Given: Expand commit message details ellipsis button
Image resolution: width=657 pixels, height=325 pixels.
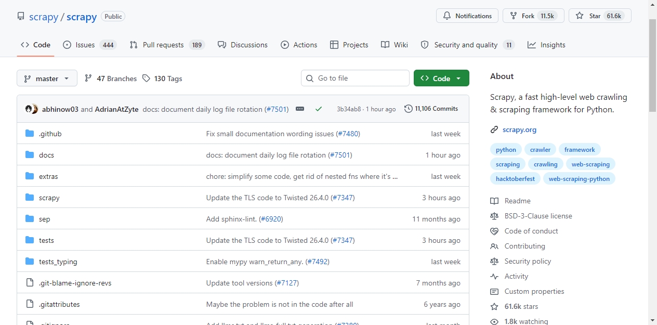Looking at the screenshot, I should pos(300,109).
